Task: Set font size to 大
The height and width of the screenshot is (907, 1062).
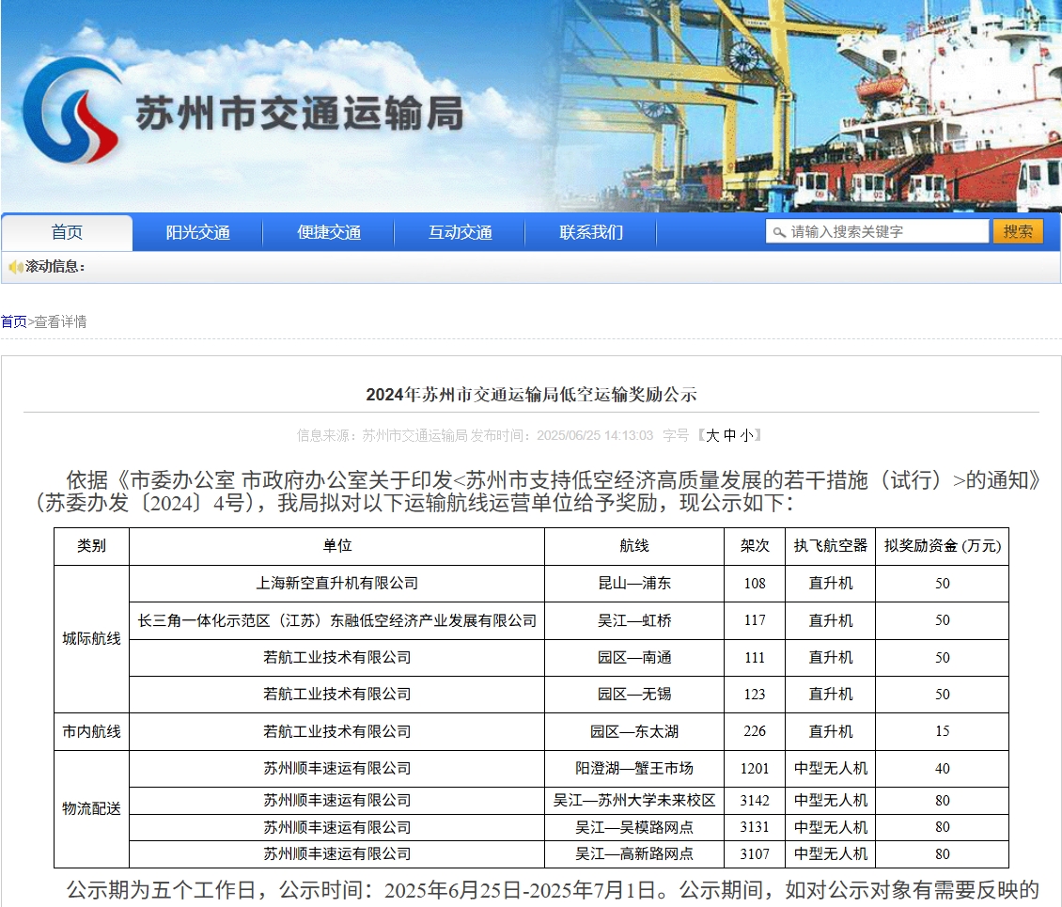Action: click(x=712, y=435)
